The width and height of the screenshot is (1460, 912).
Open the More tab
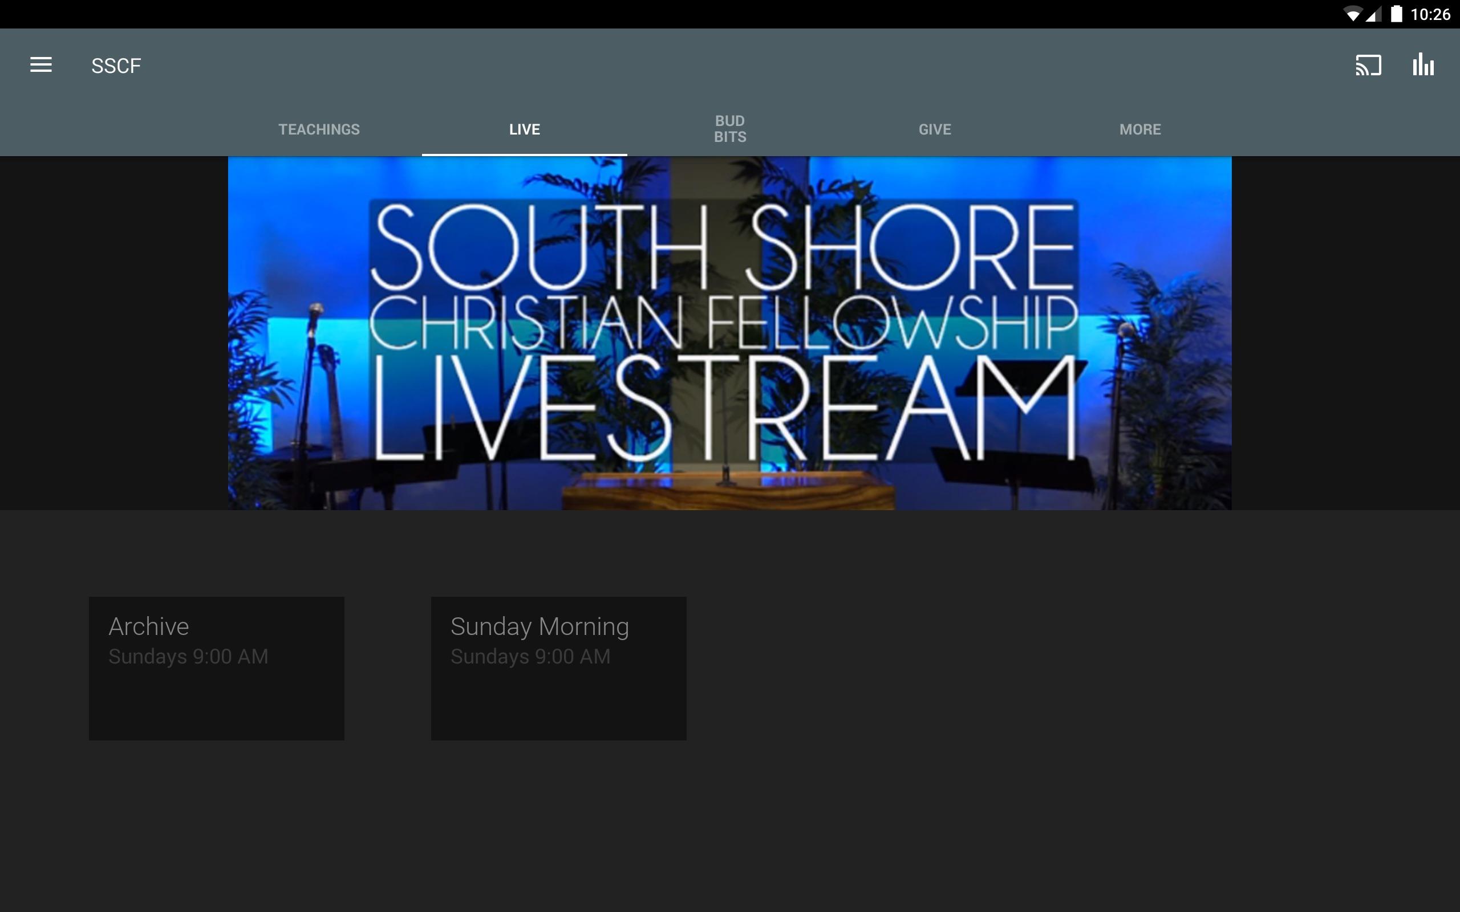point(1139,129)
